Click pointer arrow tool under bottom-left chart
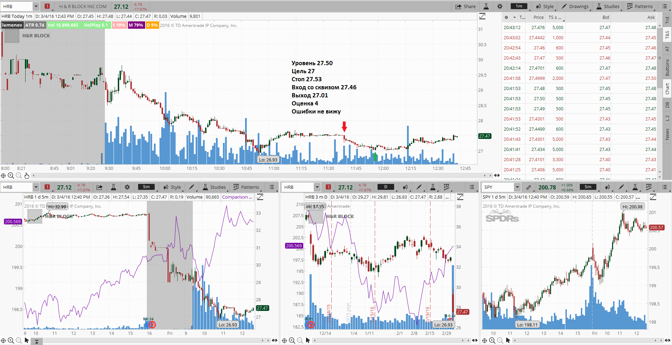This screenshot has width=672, height=345. click(x=27, y=340)
